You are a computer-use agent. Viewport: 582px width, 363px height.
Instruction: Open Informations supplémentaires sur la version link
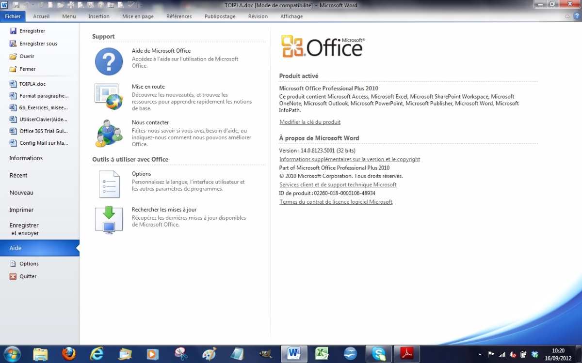(x=350, y=159)
